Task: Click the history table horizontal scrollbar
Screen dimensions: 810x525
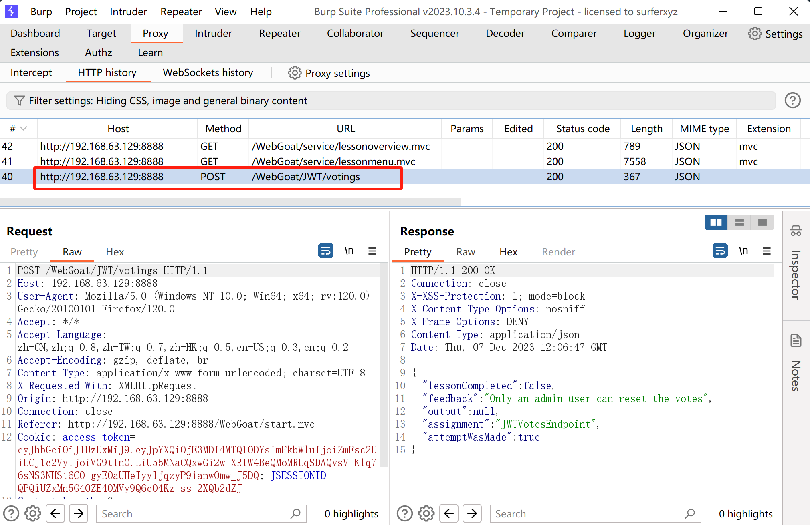Action: (x=230, y=201)
